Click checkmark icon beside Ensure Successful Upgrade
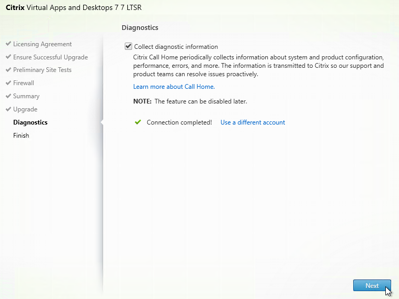The width and height of the screenshot is (399, 299). pos(8,56)
